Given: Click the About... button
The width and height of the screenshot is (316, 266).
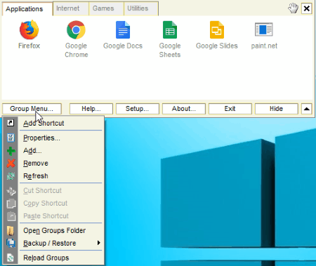Looking at the screenshot, I should pos(184,109).
